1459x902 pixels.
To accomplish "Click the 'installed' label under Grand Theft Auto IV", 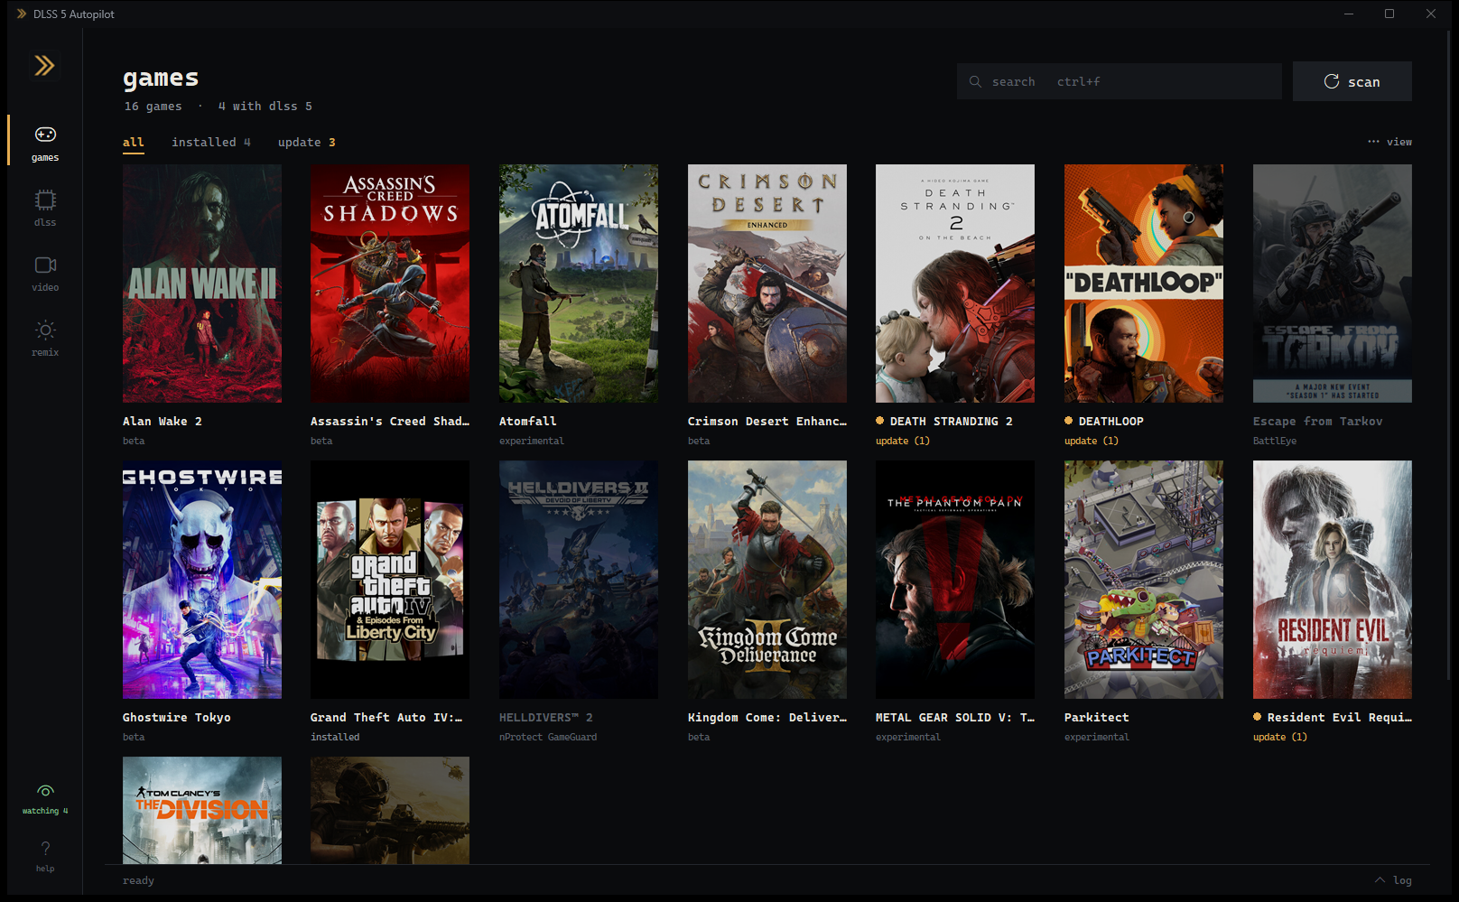I will (335, 737).
